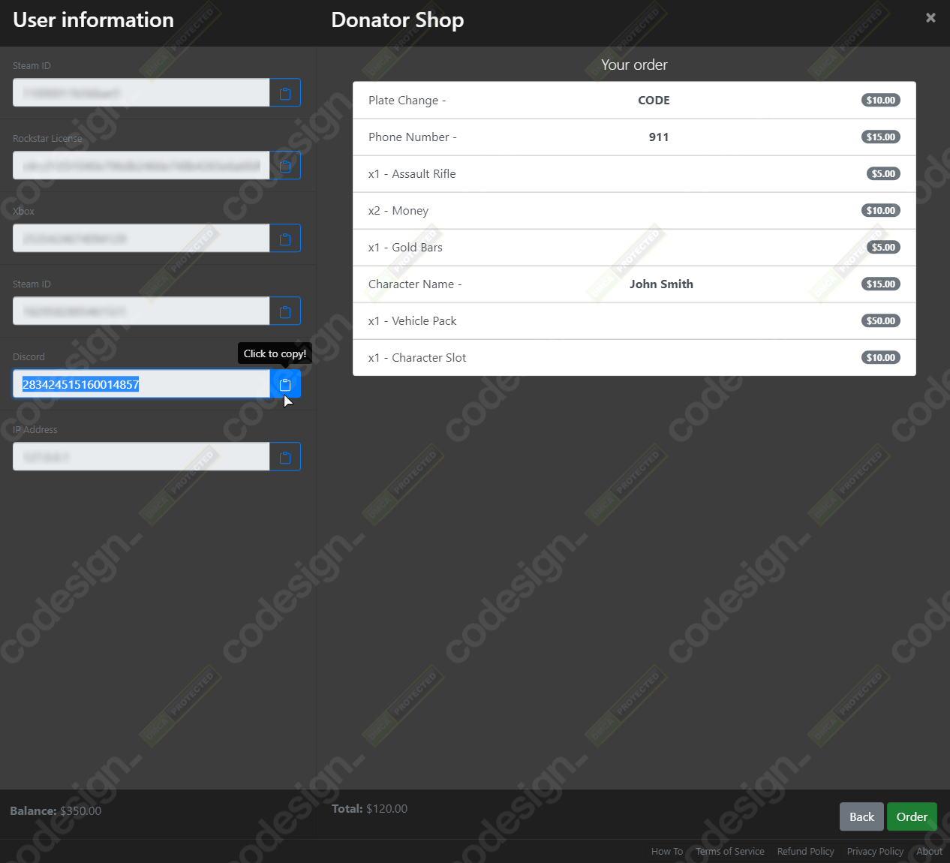Image resolution: width=950 pixels, height=863 pixels.
Task: Copy the second Steam ID field
Action: pos(285,311)
